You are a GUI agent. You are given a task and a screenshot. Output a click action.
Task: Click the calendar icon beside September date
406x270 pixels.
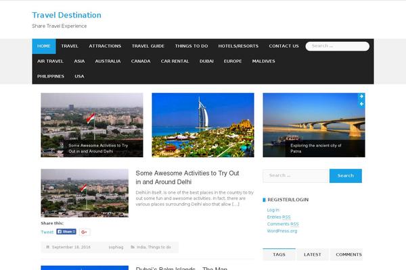click(x=47, y=247)
